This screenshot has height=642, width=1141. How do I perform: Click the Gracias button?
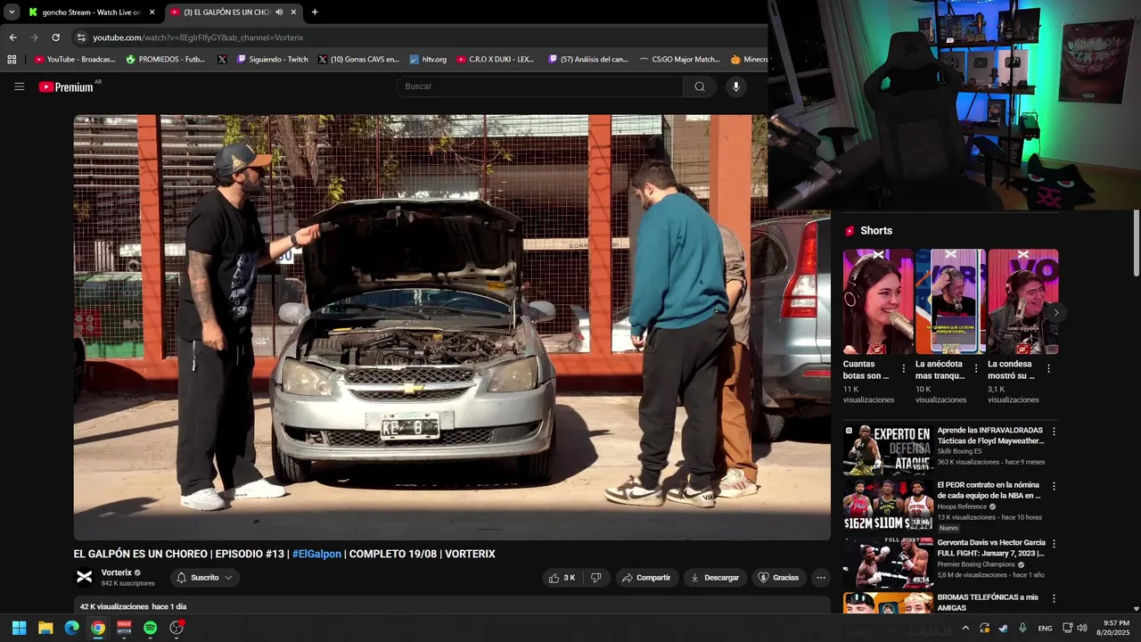(x=778, y=578)
